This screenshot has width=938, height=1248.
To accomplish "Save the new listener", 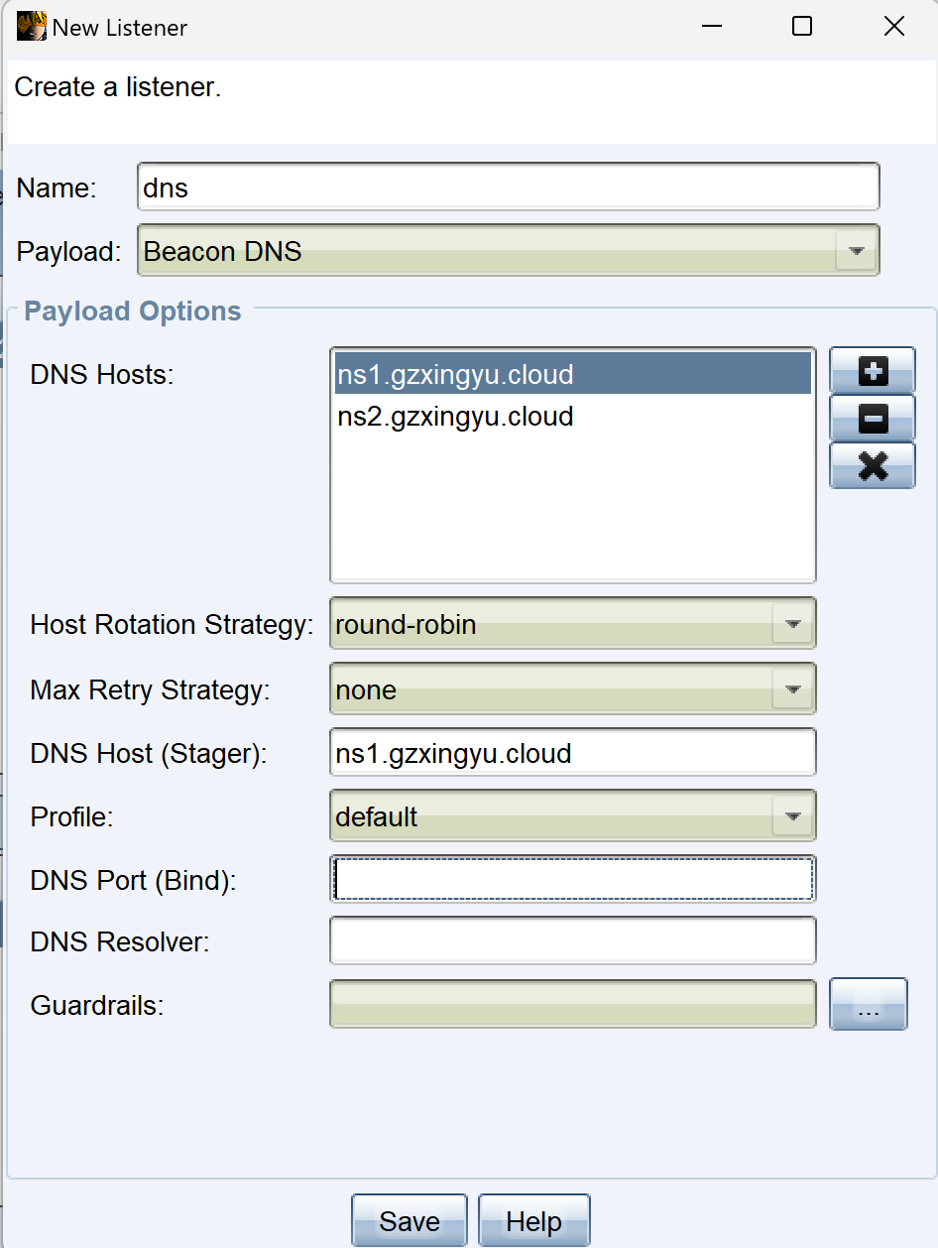I will pos(409,1220).
